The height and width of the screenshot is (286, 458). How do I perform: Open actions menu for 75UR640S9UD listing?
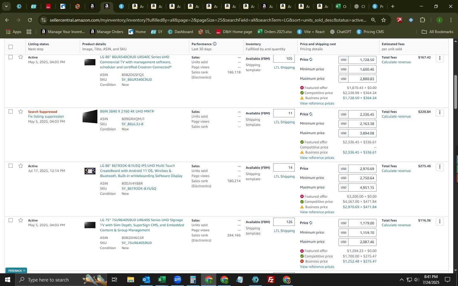[440, 221]
